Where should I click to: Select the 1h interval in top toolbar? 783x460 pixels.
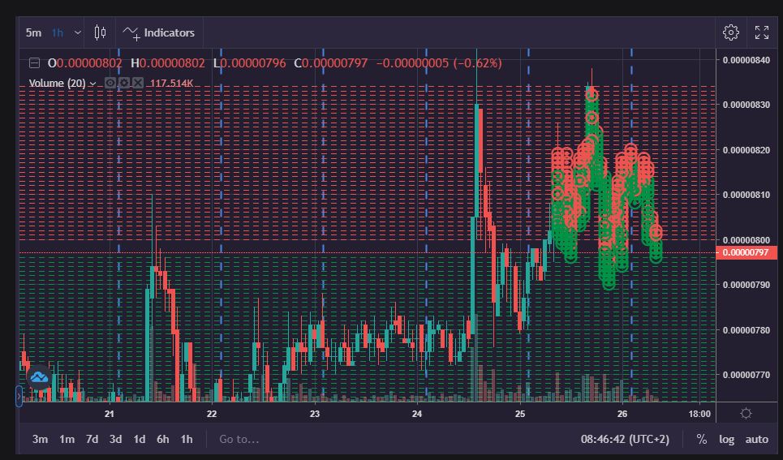pyautogui.click(x=58, y=33)
